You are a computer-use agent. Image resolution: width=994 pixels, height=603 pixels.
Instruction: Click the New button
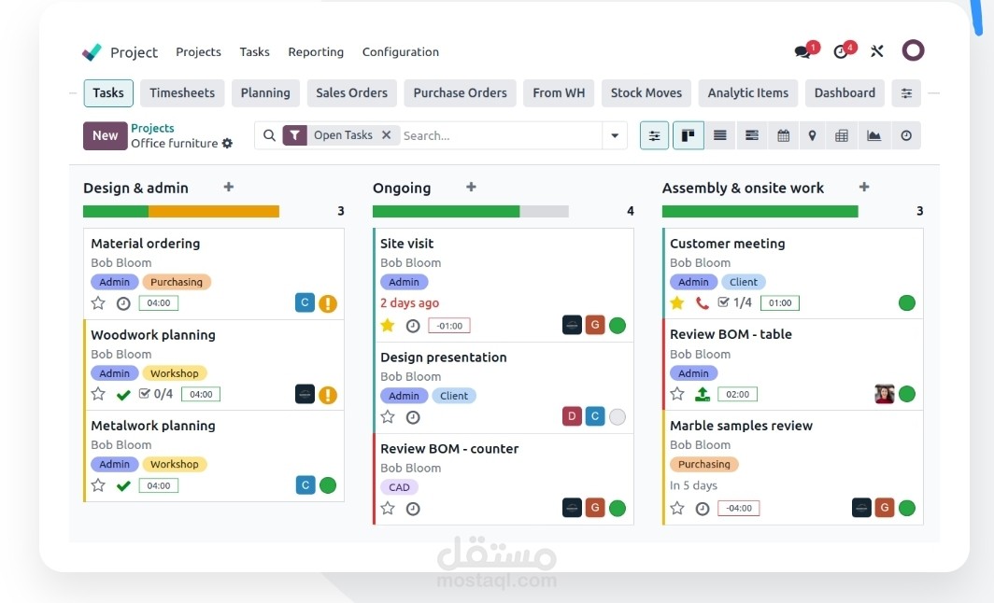click(x=106, y=135)
